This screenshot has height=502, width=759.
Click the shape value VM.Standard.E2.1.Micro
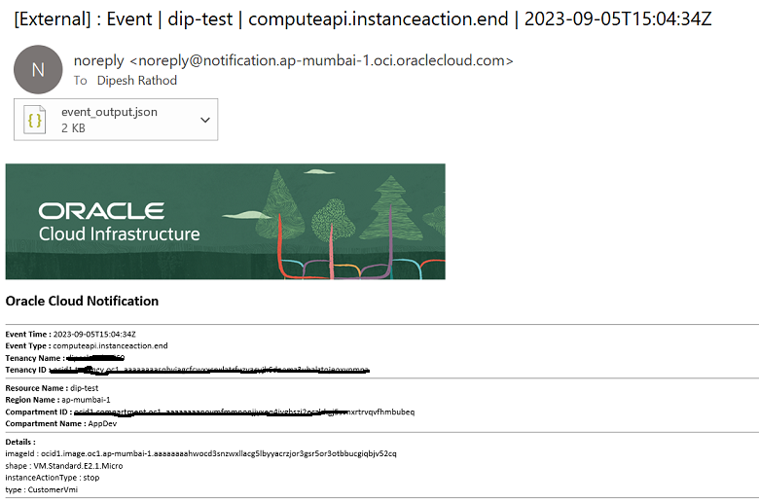(x=78, y=466)
